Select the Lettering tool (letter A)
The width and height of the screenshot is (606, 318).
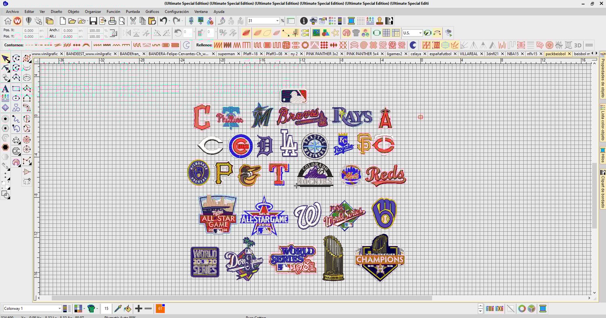pyautogui.click(x=5, y=88)
